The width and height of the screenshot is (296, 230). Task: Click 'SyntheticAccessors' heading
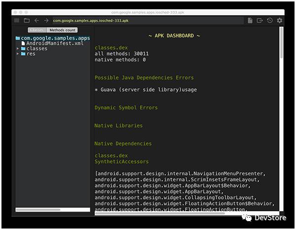tap(121, 162)
